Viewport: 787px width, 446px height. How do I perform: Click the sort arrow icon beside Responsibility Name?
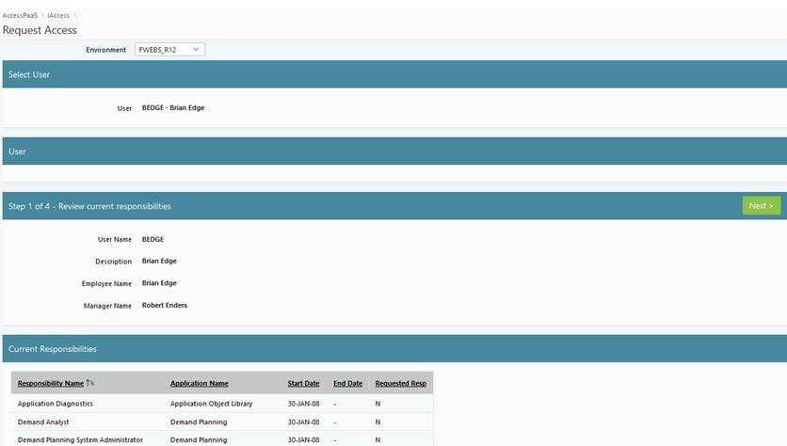[x=89, y=383]
